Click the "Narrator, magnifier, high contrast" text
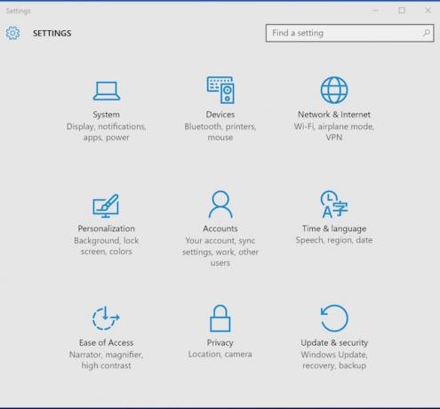The width and height of the screenshot is (440, 409). pos(106,360)
